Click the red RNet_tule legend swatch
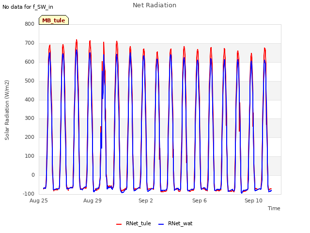The image size is (310, 233). (x=119, y=224)
